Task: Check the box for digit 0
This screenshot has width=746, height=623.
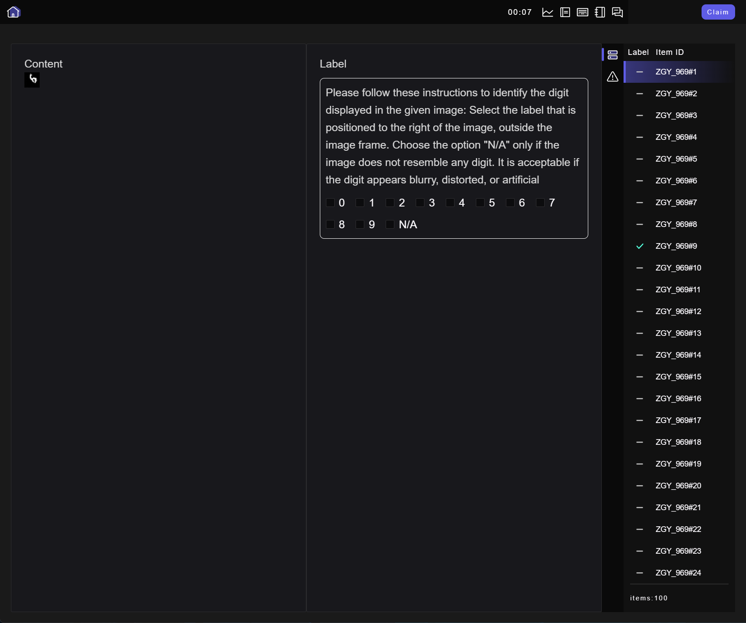Action: coord(330,203)
